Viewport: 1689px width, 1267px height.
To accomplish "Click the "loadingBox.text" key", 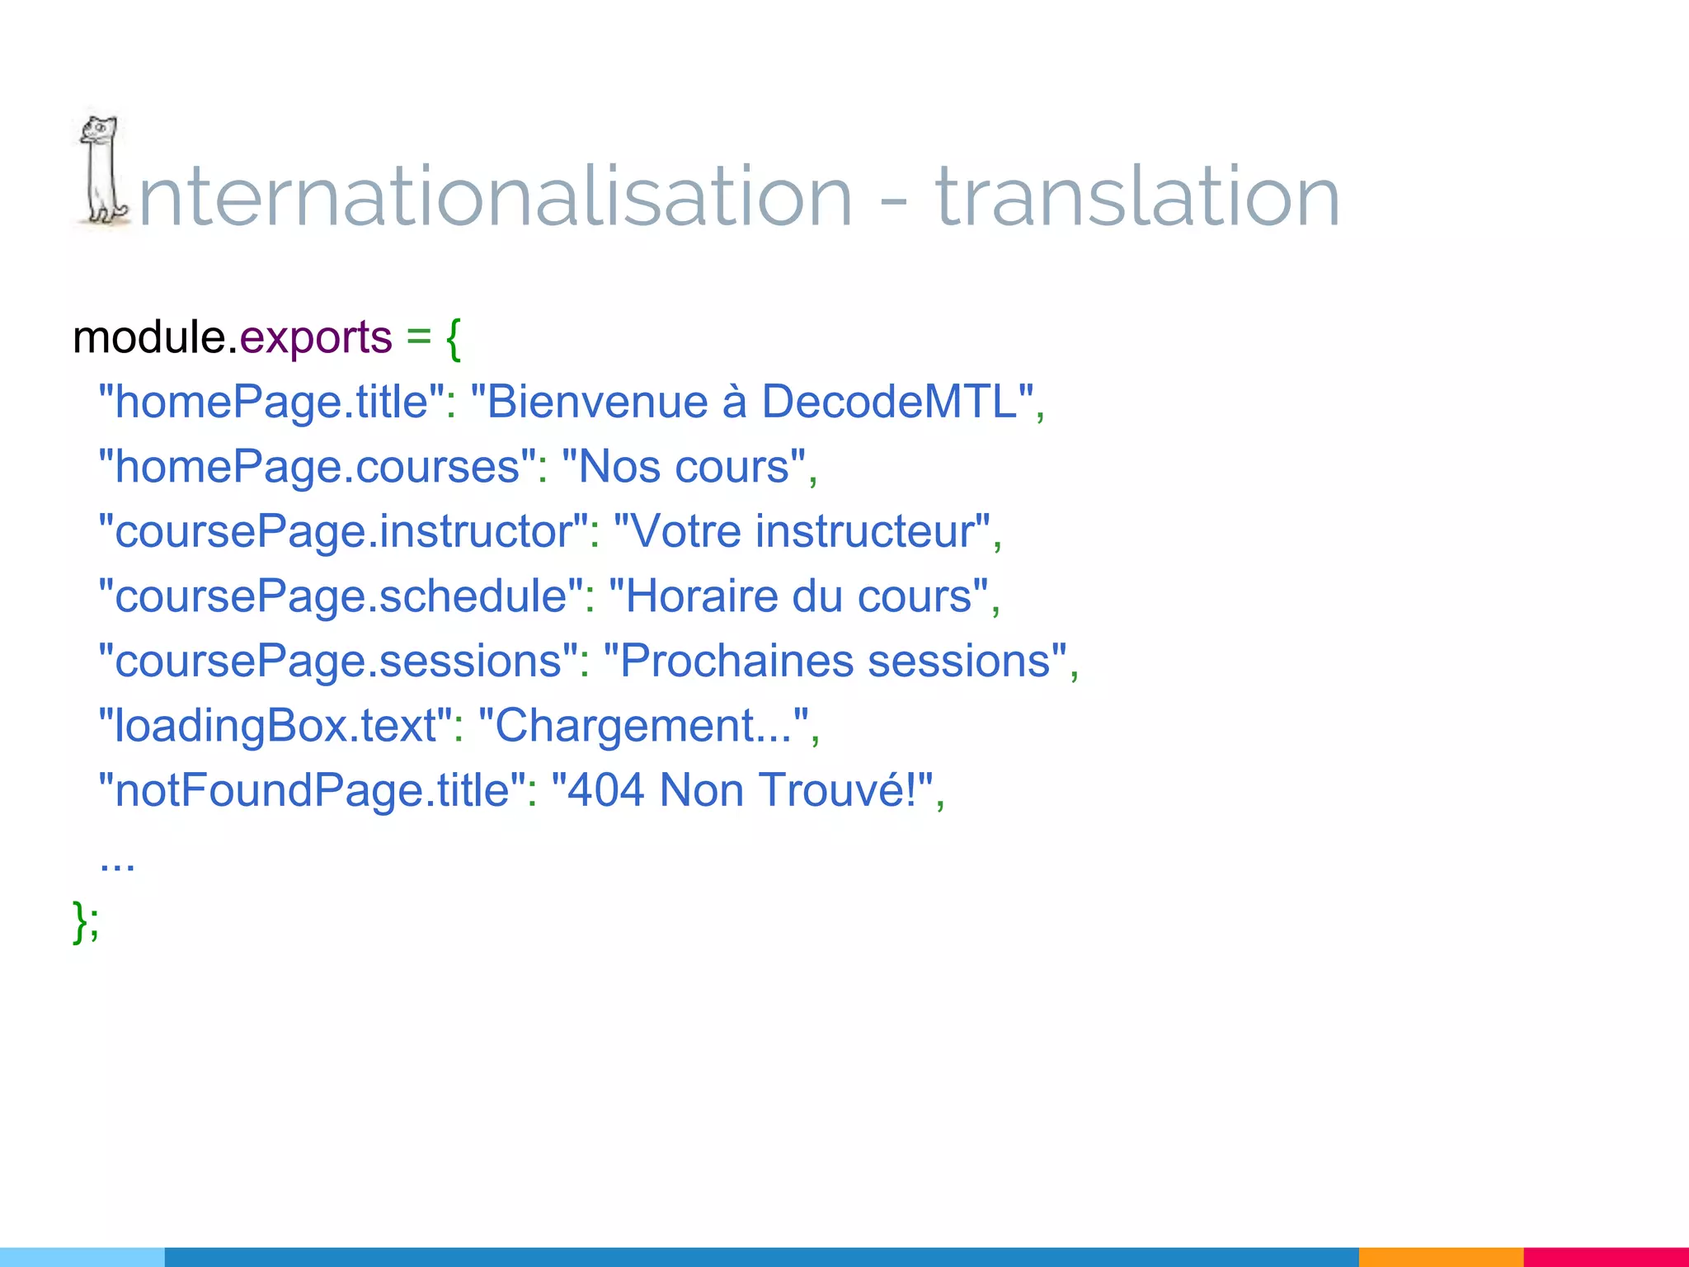I will point(275,727).
